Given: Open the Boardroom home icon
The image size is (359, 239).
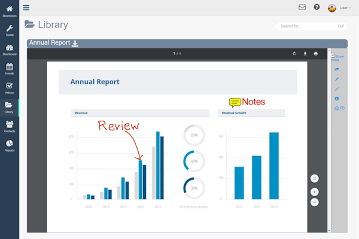Looking at the screenshot, I should [x=10, y=10].
